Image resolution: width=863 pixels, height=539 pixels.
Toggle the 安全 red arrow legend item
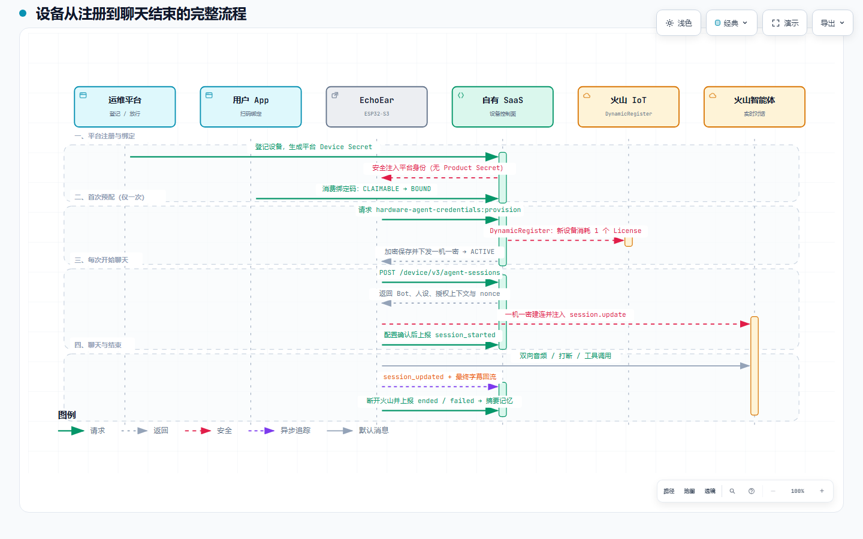(x=208, y=431)
